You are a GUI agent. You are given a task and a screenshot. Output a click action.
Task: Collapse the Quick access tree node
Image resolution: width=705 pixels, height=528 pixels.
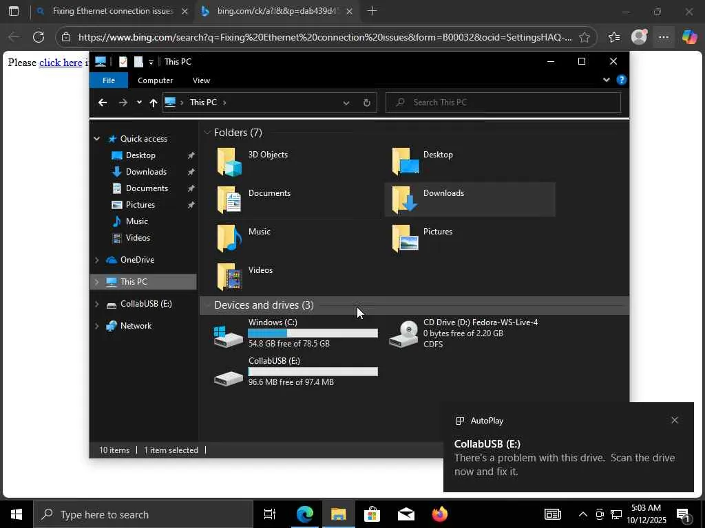point(96,139)
